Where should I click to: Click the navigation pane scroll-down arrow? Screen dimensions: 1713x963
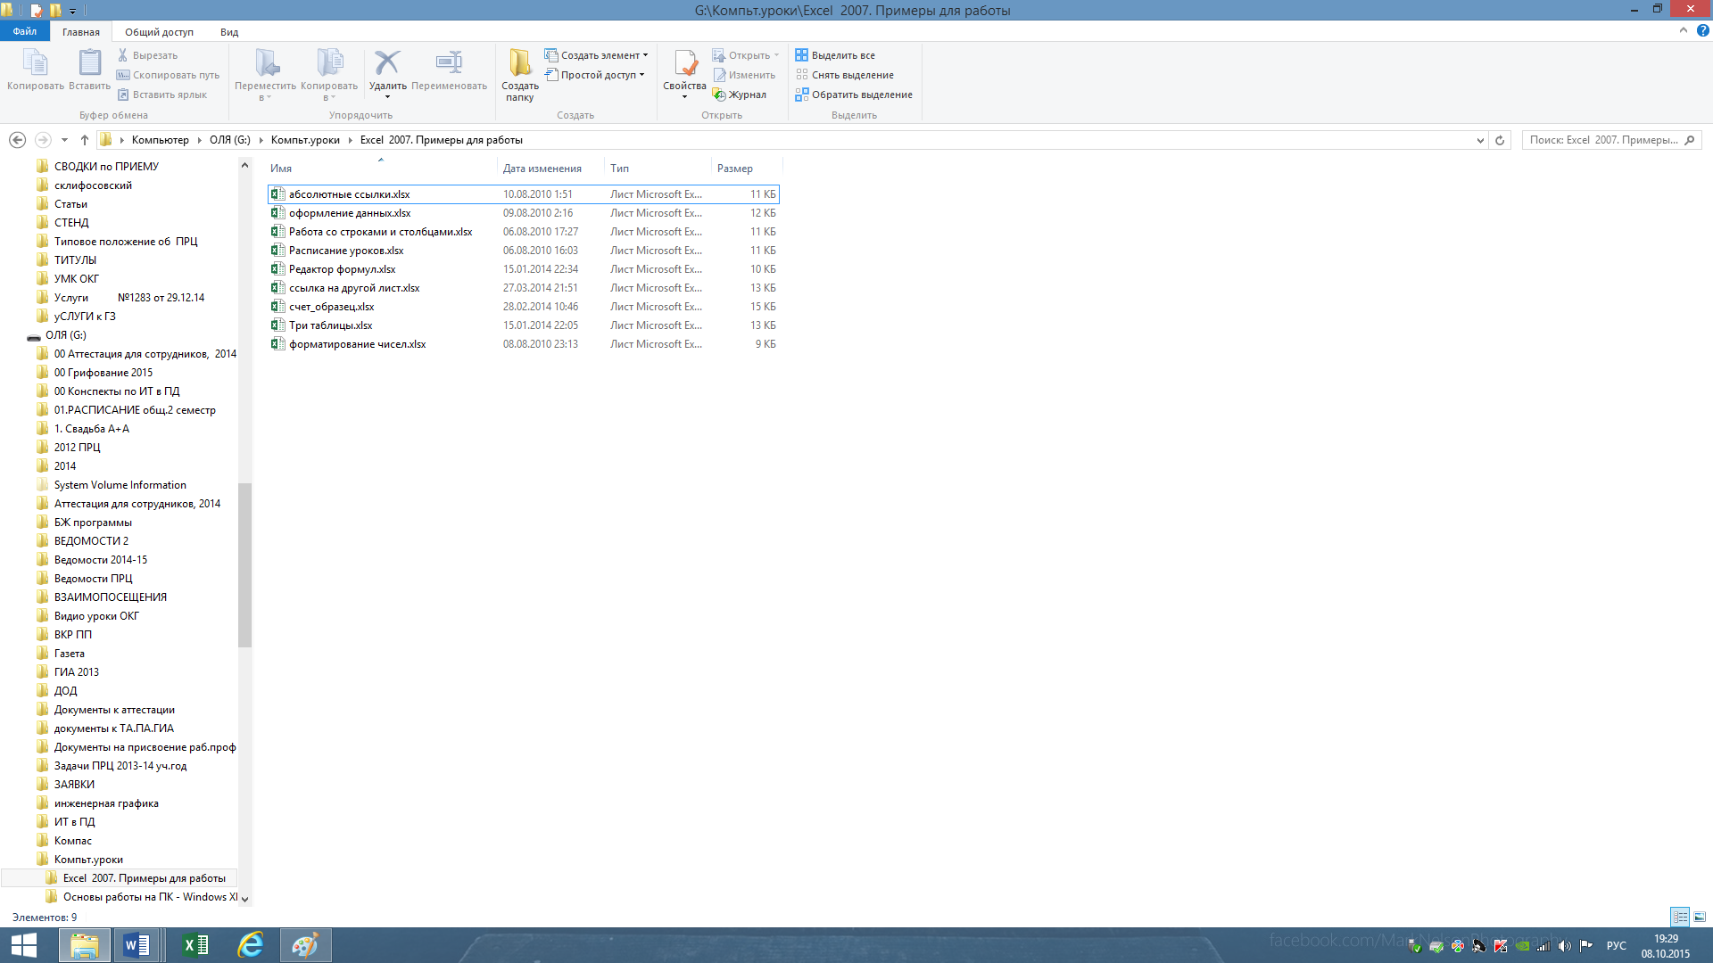tap(244, 899)
